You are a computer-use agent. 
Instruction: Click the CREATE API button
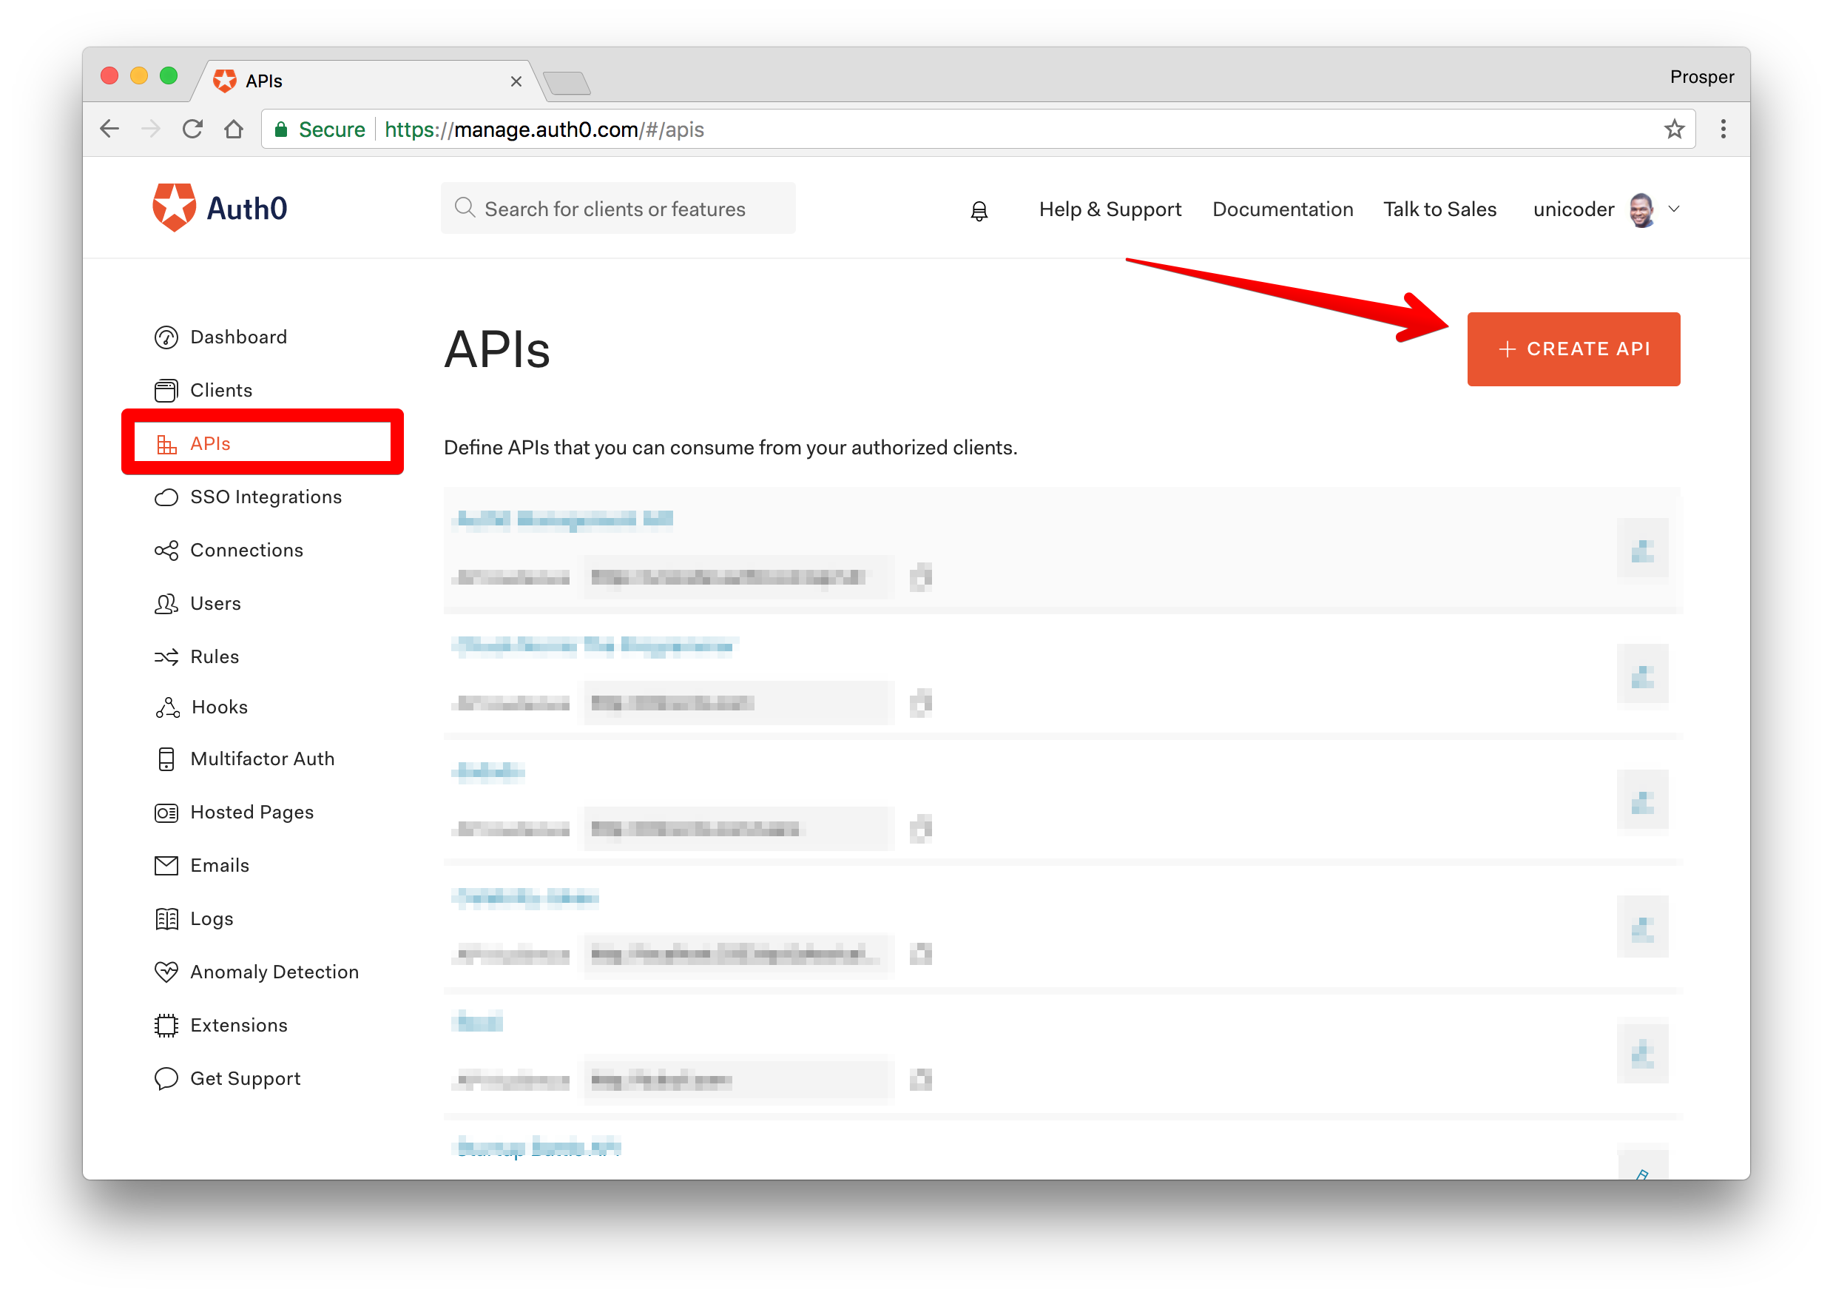[1573, 349]
